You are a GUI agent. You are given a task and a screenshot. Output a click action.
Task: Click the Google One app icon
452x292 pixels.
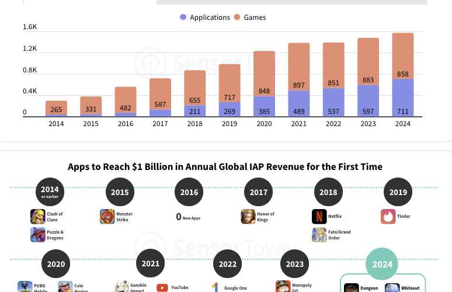pyautogui.click(x=215, y=287)
